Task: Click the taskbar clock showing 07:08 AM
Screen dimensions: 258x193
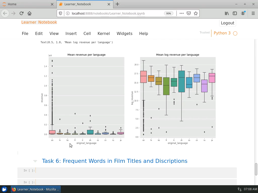Action: [x=250, y=189]
